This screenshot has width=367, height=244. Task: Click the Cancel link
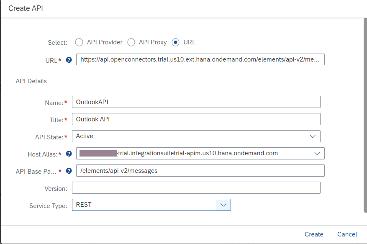coord(347,234)
